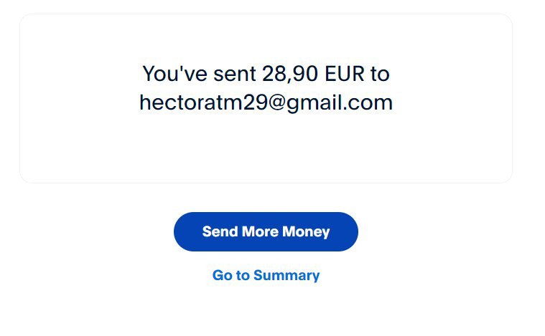Start another payment with Send More Money
Screen dimensions: 545x336
coord(266,231)
